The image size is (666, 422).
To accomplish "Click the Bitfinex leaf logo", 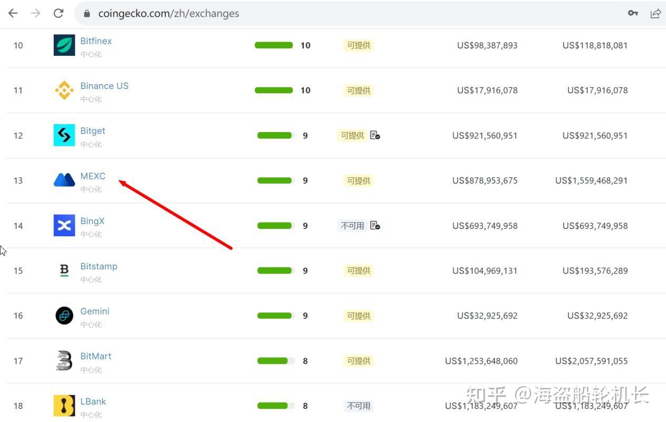I will [64, 45].
